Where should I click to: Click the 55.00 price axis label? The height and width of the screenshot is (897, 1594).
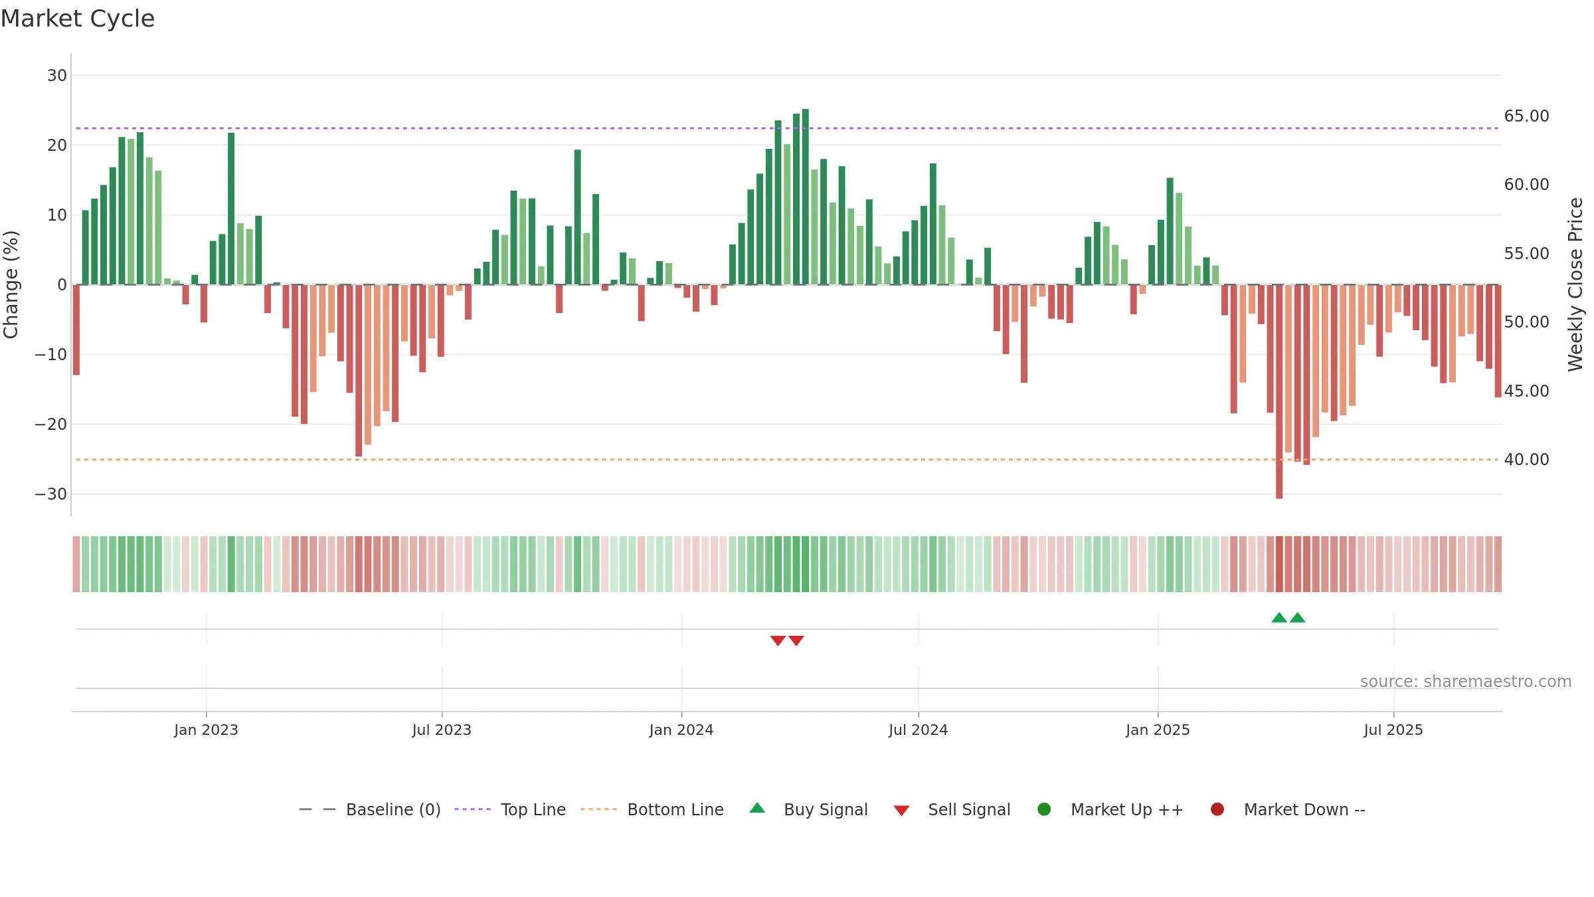[1527, 254]
